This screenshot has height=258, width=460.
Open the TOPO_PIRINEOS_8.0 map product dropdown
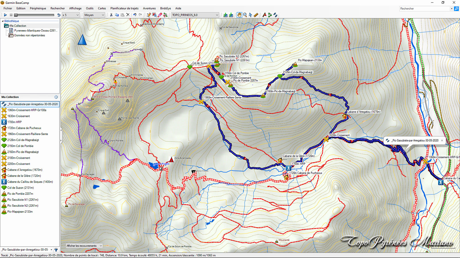(x=195, y=15)
